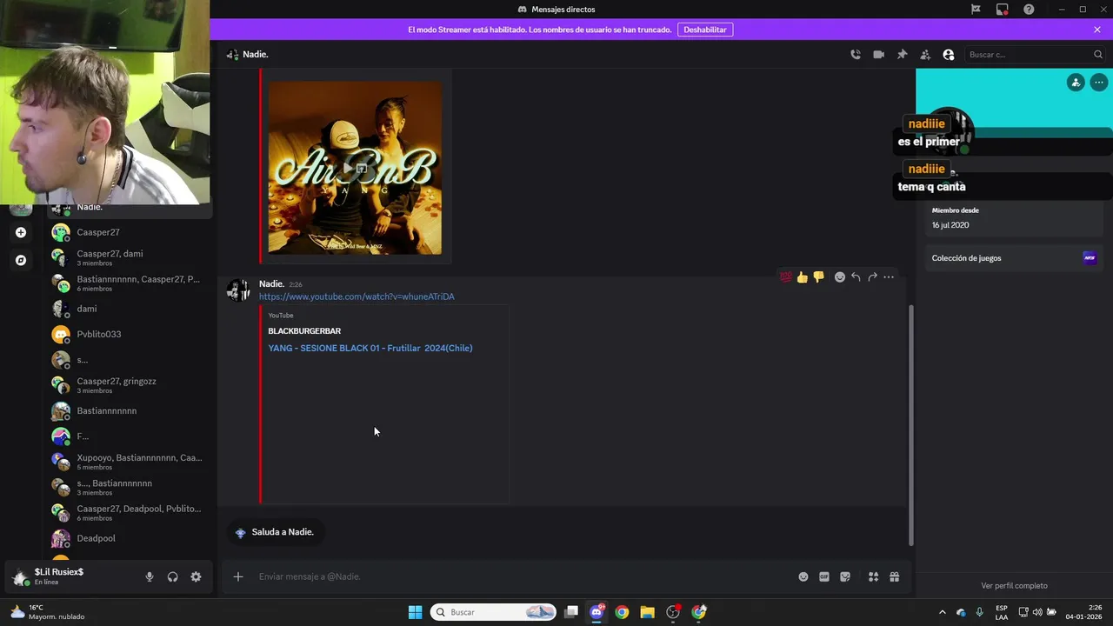Viewport: 1113px width, 626px height.
Task: Click the screen recording indicator icon in title bar
Action: [1003, 9]
